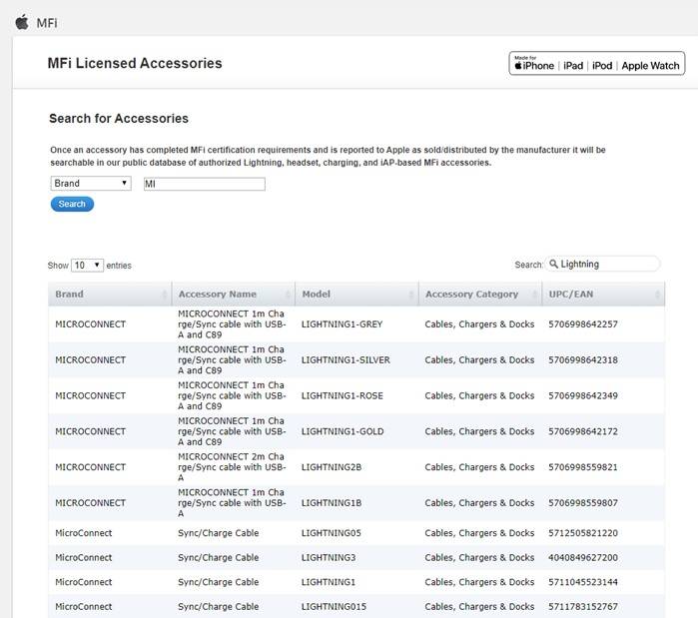
Task: Select model cell LIGHTNING3
Action: (x=329, y=557)
